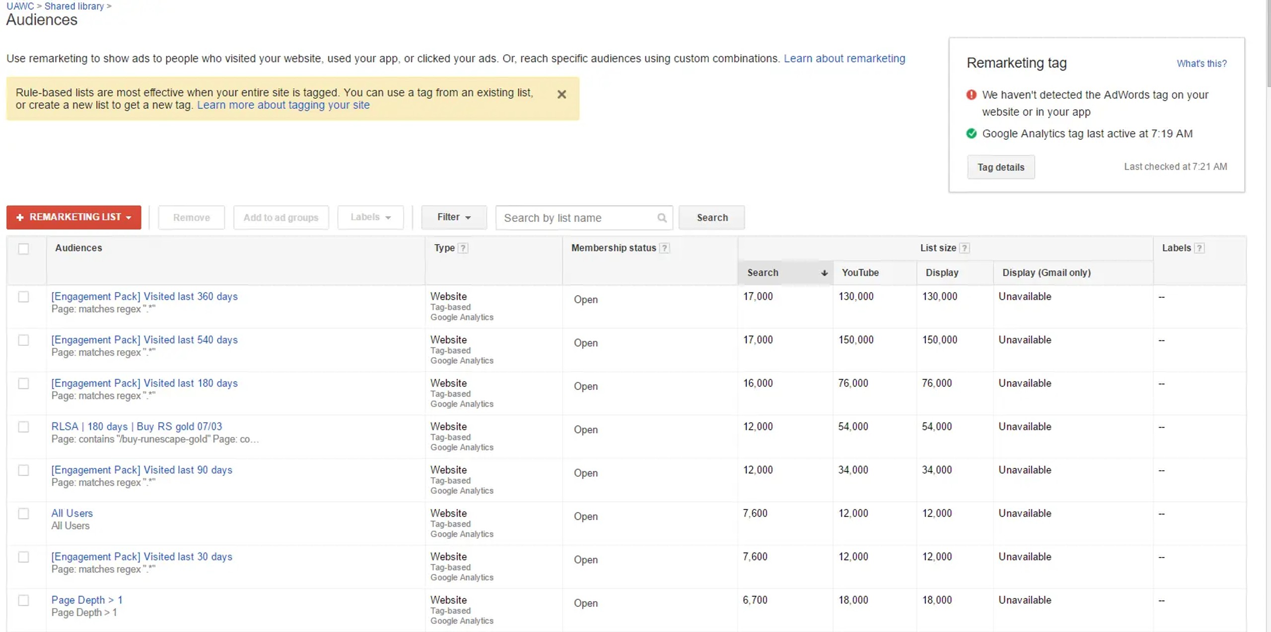Expand the Filter dropdown

pos(454,217)
